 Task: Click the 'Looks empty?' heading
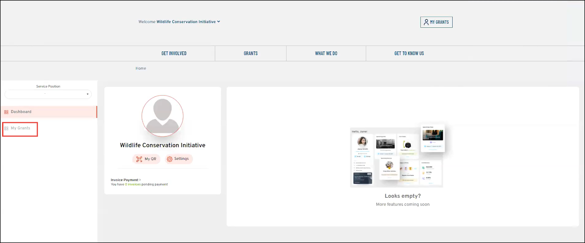pyautogui.click(x=403, y=196)
